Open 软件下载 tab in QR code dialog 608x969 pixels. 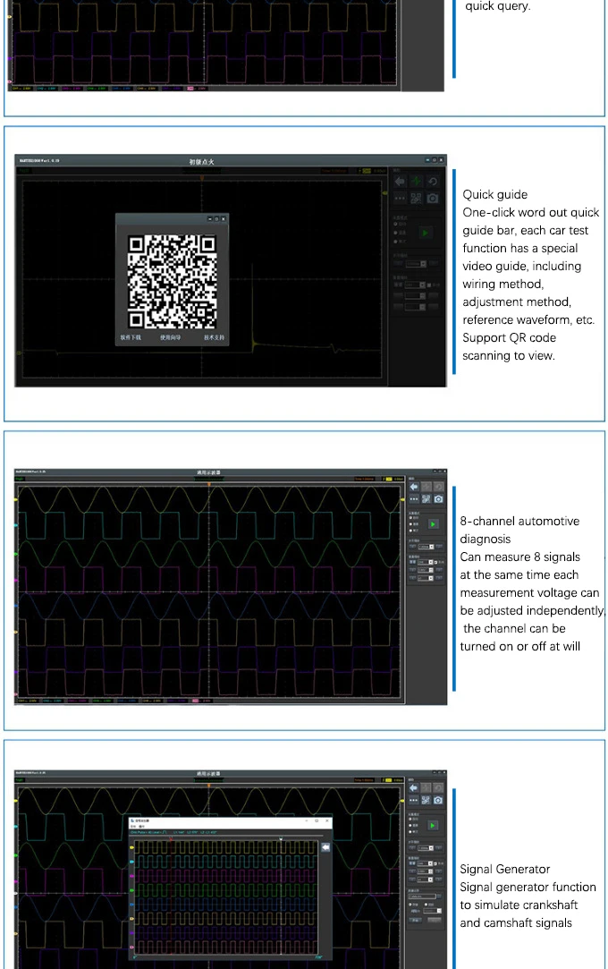[131, 337]
